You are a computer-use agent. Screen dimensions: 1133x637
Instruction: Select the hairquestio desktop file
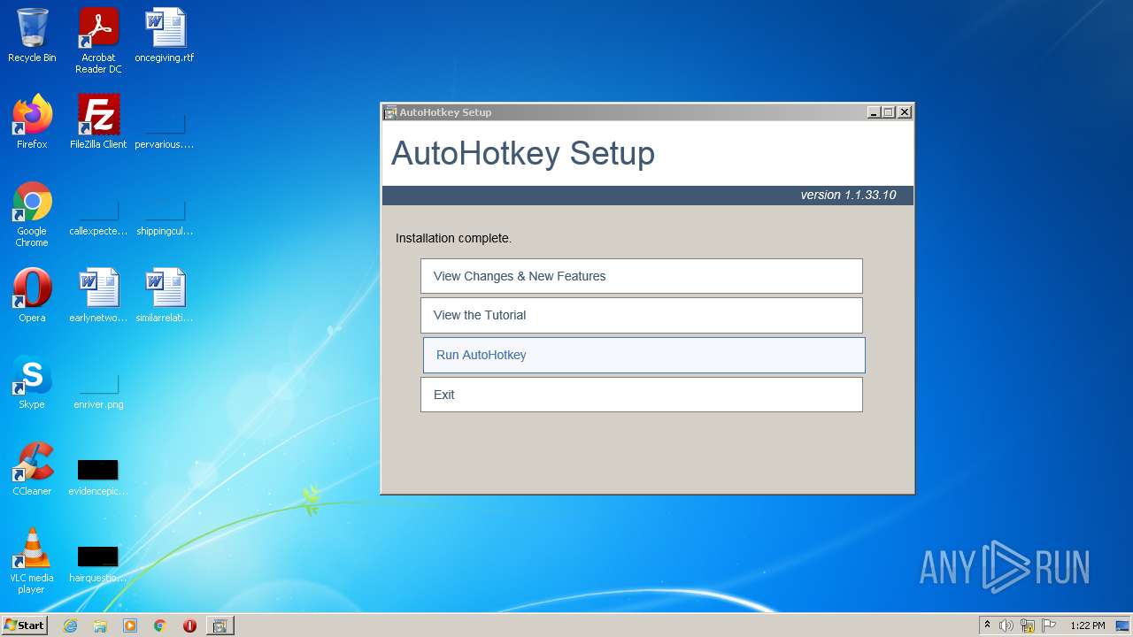98,564
